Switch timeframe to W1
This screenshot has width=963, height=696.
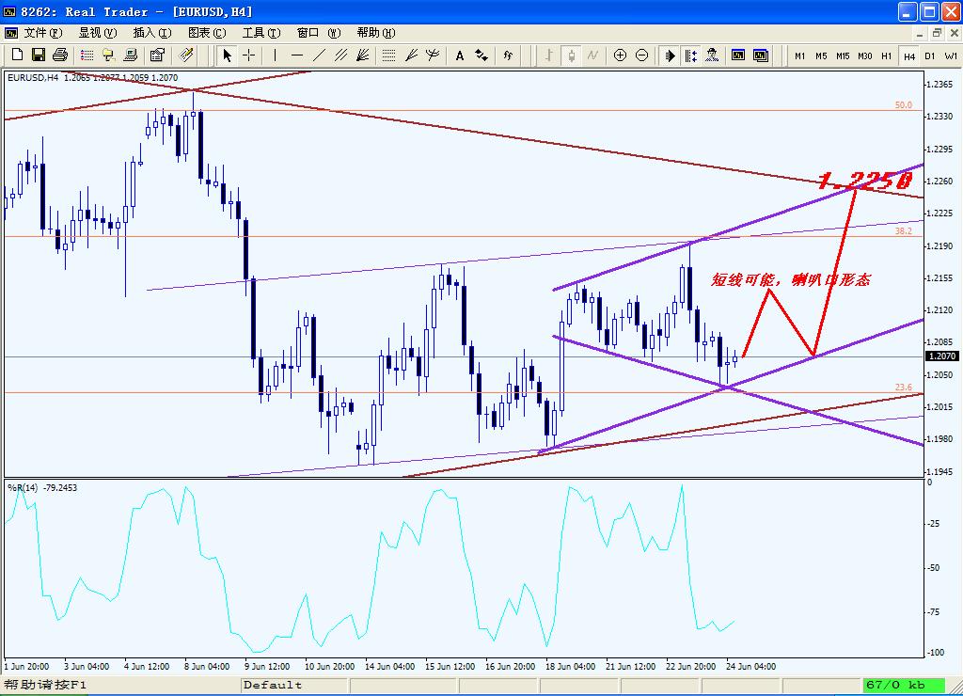(x=951, y=55)
